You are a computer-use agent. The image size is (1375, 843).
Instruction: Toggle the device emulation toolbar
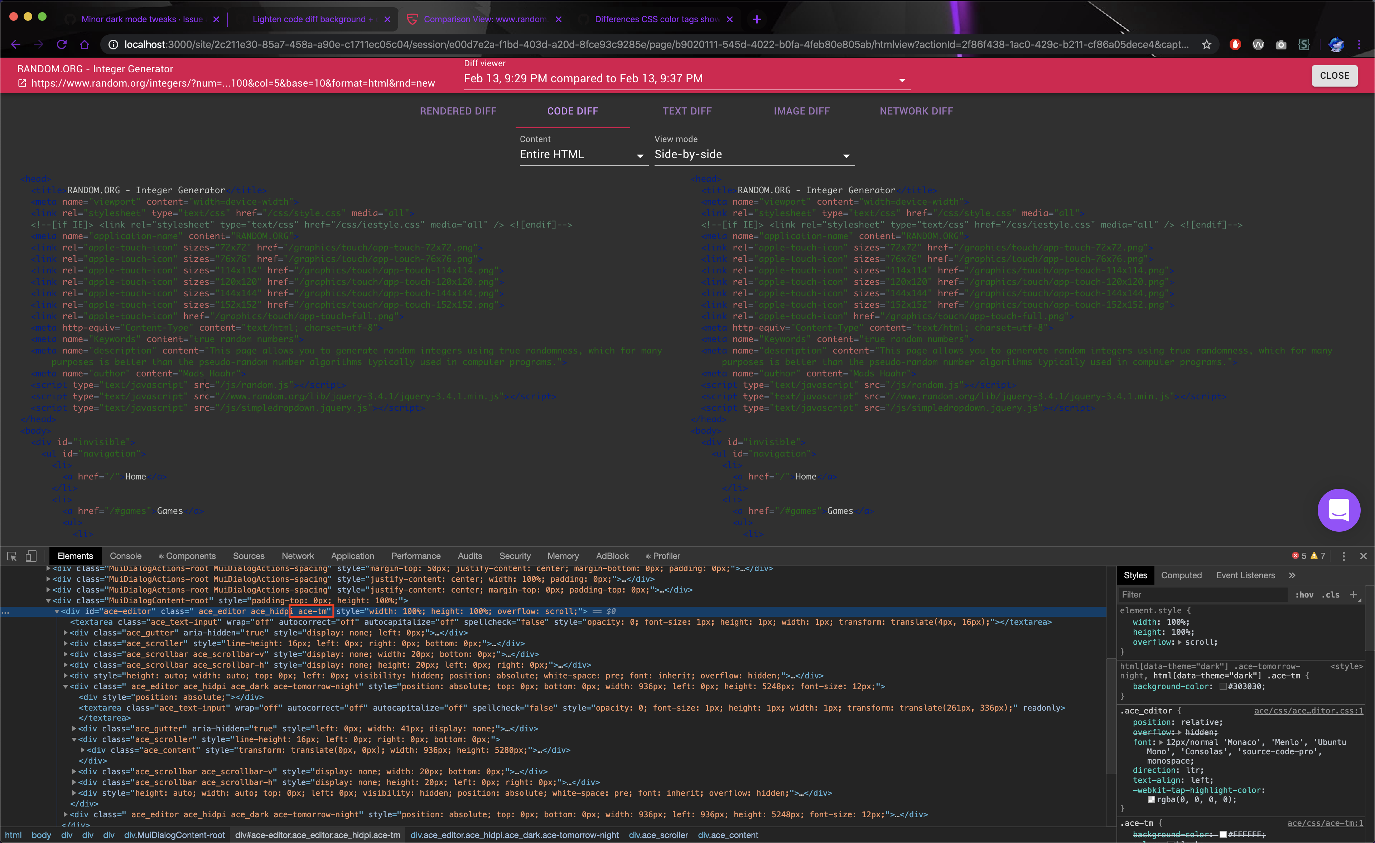coord(31,556)
